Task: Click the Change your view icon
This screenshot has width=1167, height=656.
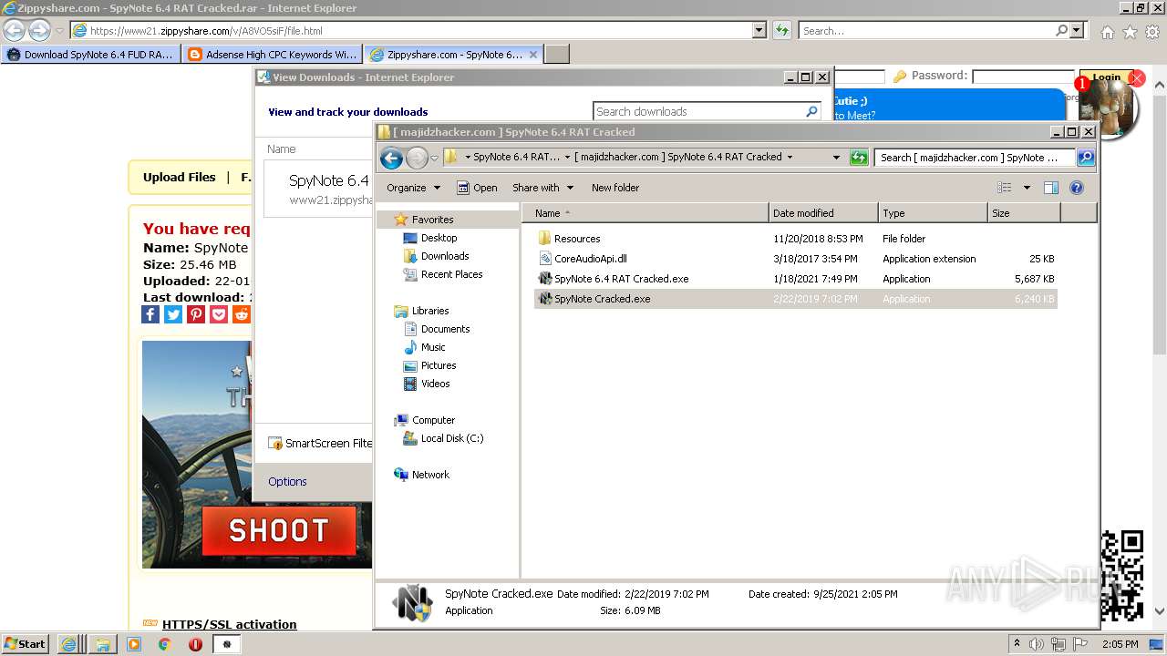Action: point(1005,188)
